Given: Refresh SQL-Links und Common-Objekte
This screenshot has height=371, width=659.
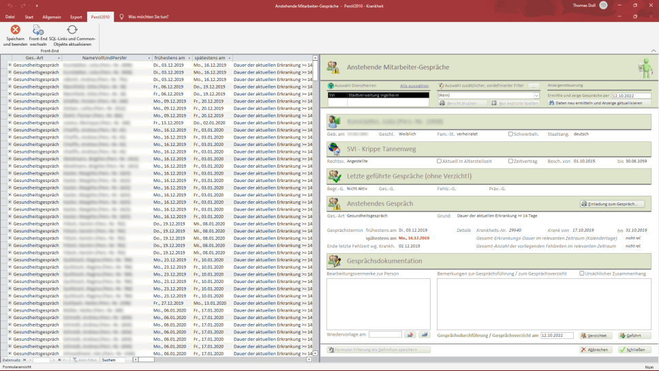Looking at the screenshot, I should (72, 30).
